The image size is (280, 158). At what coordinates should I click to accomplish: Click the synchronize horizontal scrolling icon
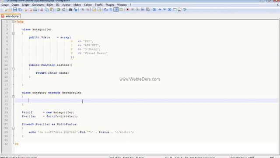coord(99,10)
